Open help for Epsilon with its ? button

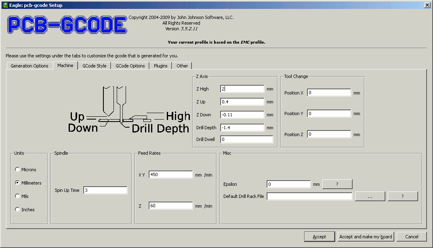337,184
